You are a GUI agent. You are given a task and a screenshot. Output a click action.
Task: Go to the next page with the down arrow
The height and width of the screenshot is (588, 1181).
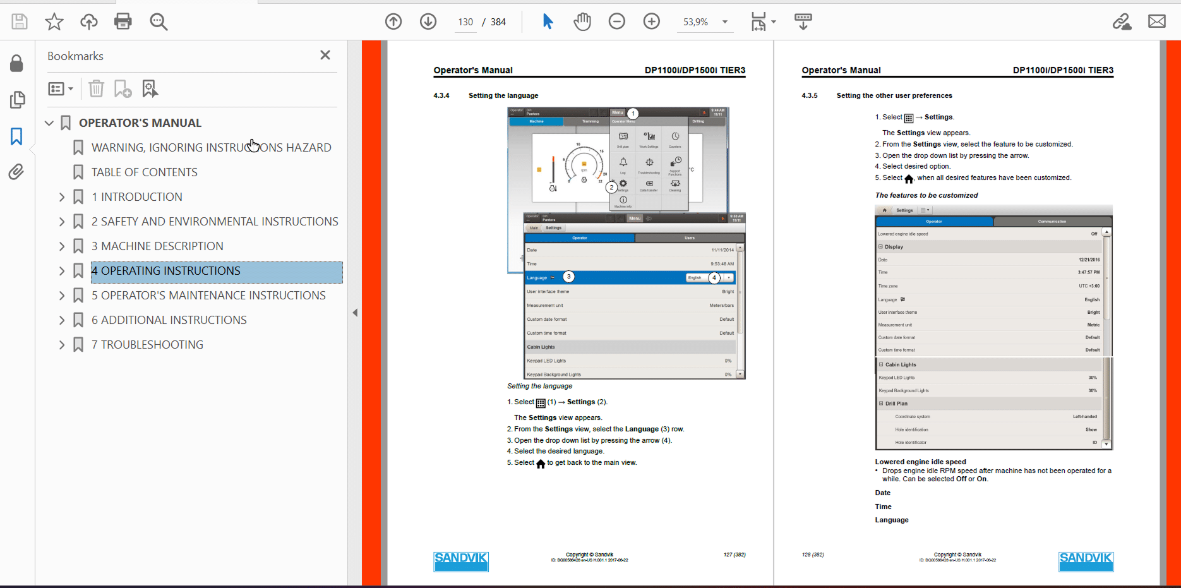428,21
